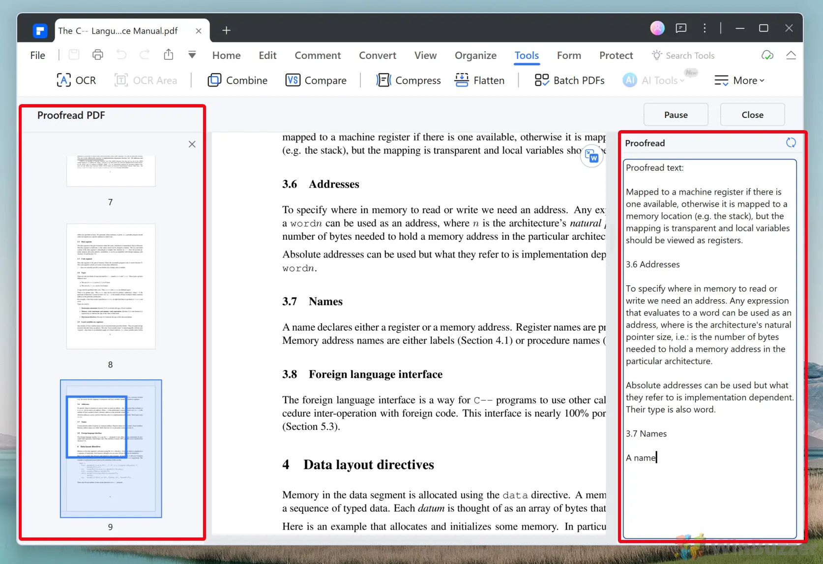This screenshot has width=823, height=564.
Task: Select page 8 thumbnail
Action: [111, 286]
